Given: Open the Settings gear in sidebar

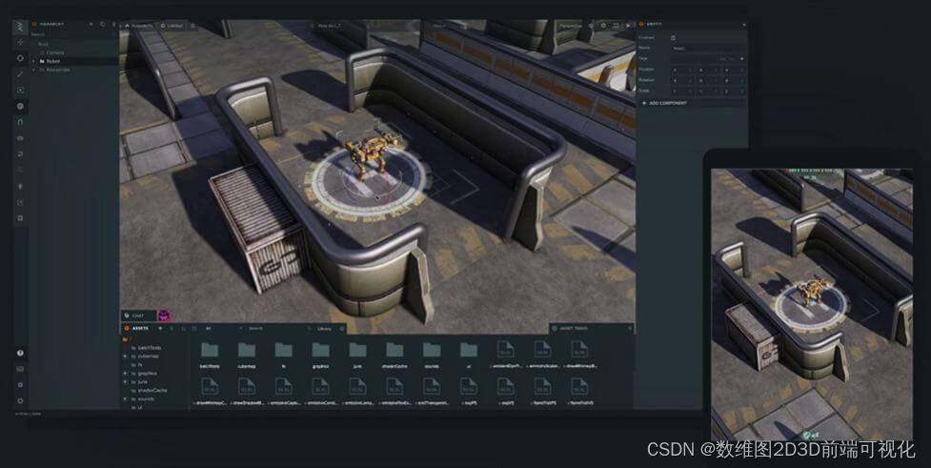Looking at the screenshot, I should pos(20,401).
